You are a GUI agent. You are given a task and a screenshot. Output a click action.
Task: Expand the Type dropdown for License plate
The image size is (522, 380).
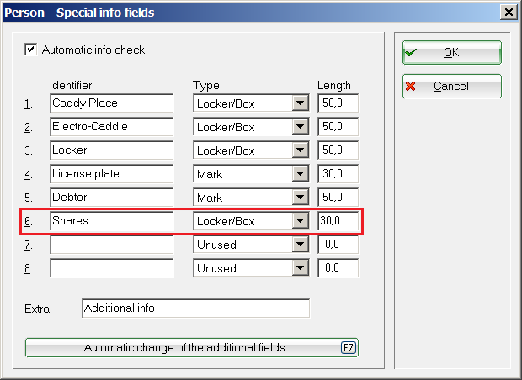point(300,174)
